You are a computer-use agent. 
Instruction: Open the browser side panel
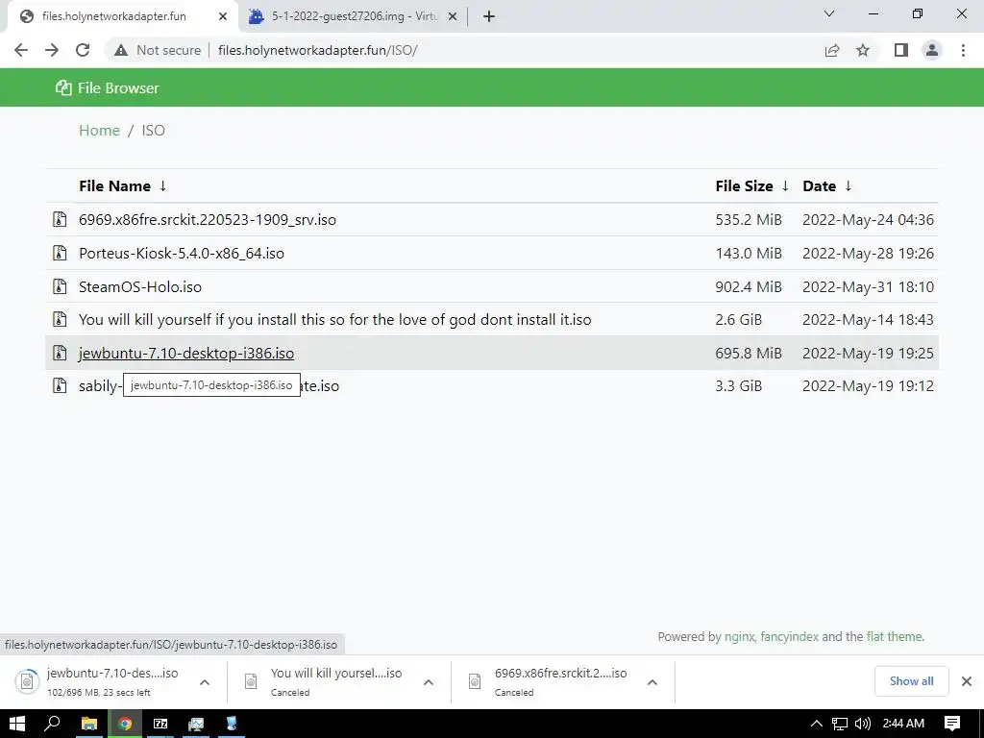tap(901, 50)
